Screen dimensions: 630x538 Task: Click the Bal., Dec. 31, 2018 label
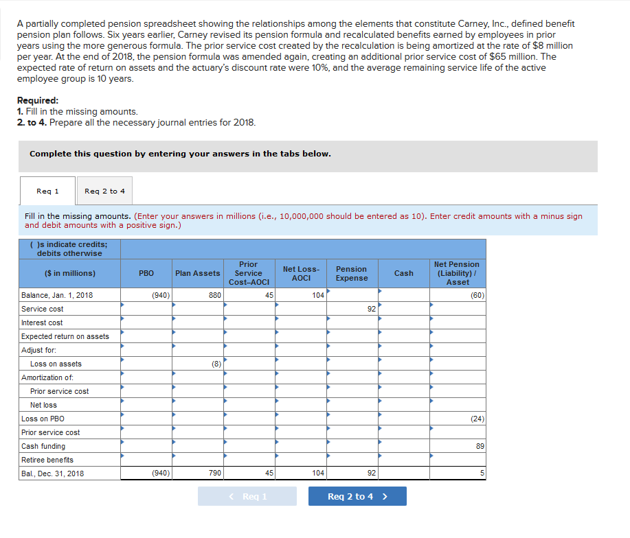point(53,473)
